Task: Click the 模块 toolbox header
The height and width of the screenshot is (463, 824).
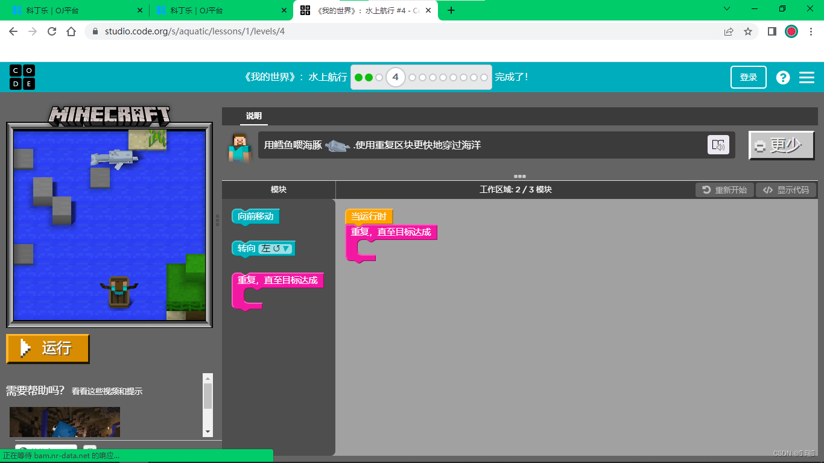Action: click(x=279, y=190)
